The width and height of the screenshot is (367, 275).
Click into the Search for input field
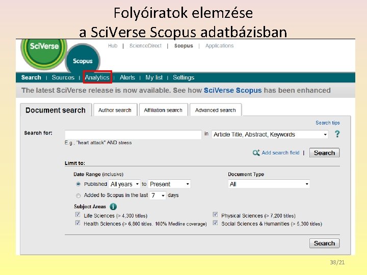(x=133, y=134)
